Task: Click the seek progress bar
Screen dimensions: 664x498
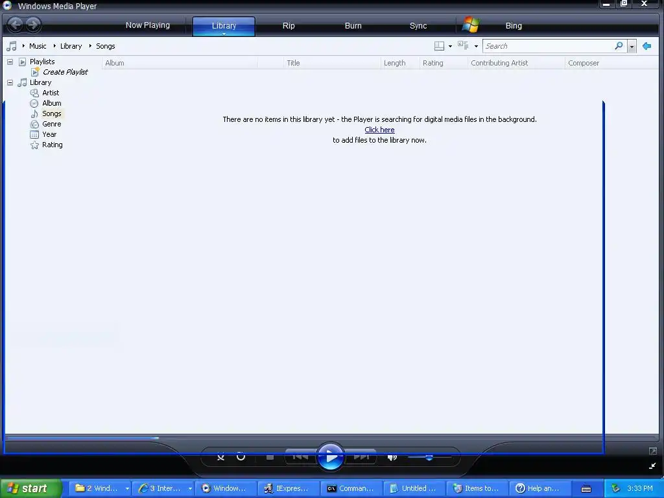Action: pos(331,438)
